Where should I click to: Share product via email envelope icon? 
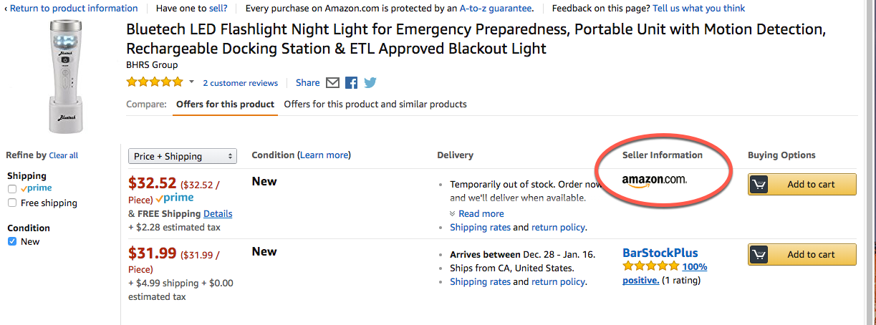(x=332, y=82)
